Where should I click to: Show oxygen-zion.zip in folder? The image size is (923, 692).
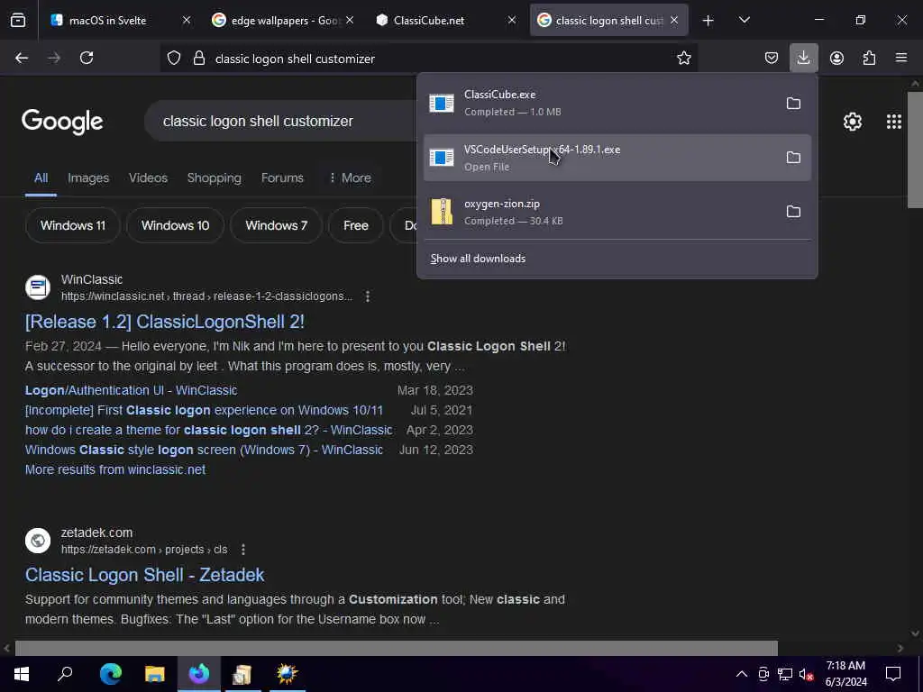pyautogui.click(x=793, y=211)
